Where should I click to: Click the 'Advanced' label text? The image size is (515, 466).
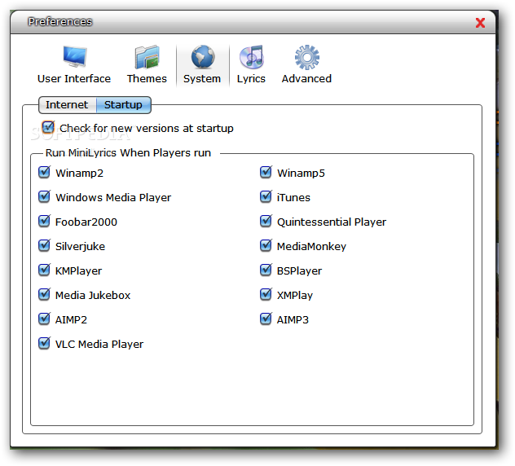tap(306, 79)
